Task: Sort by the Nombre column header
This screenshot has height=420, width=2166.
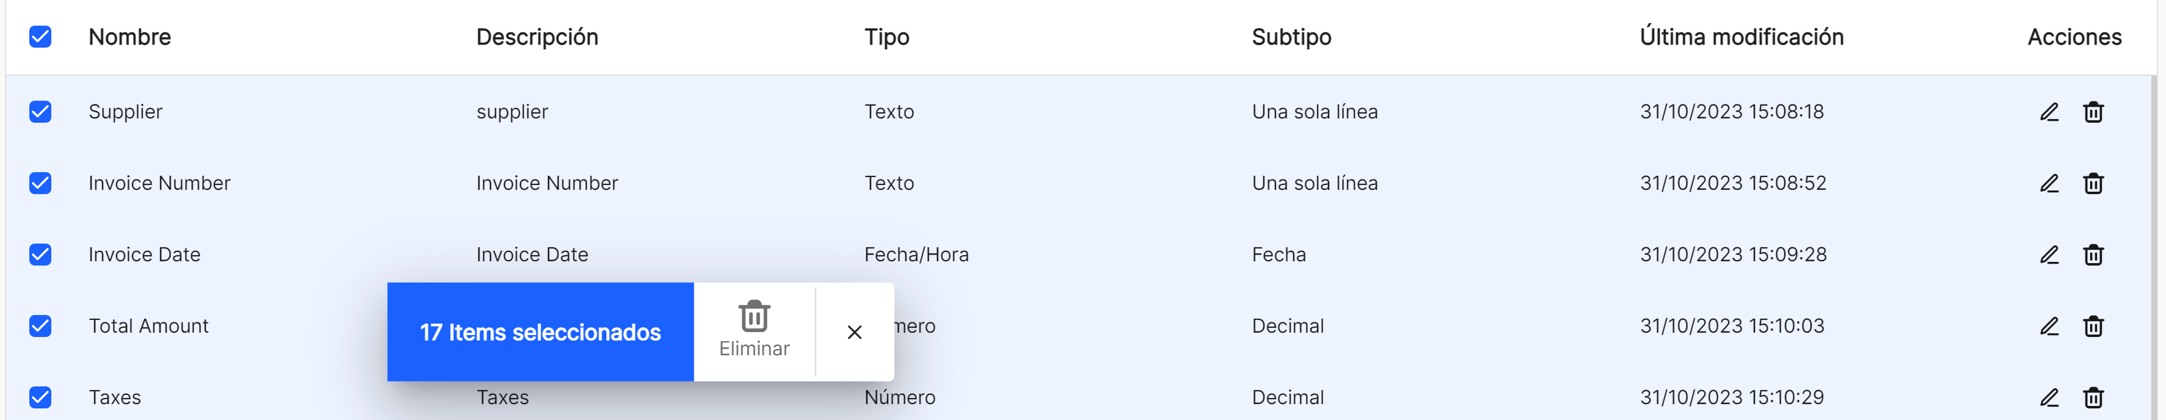Action: coord(129,37)
